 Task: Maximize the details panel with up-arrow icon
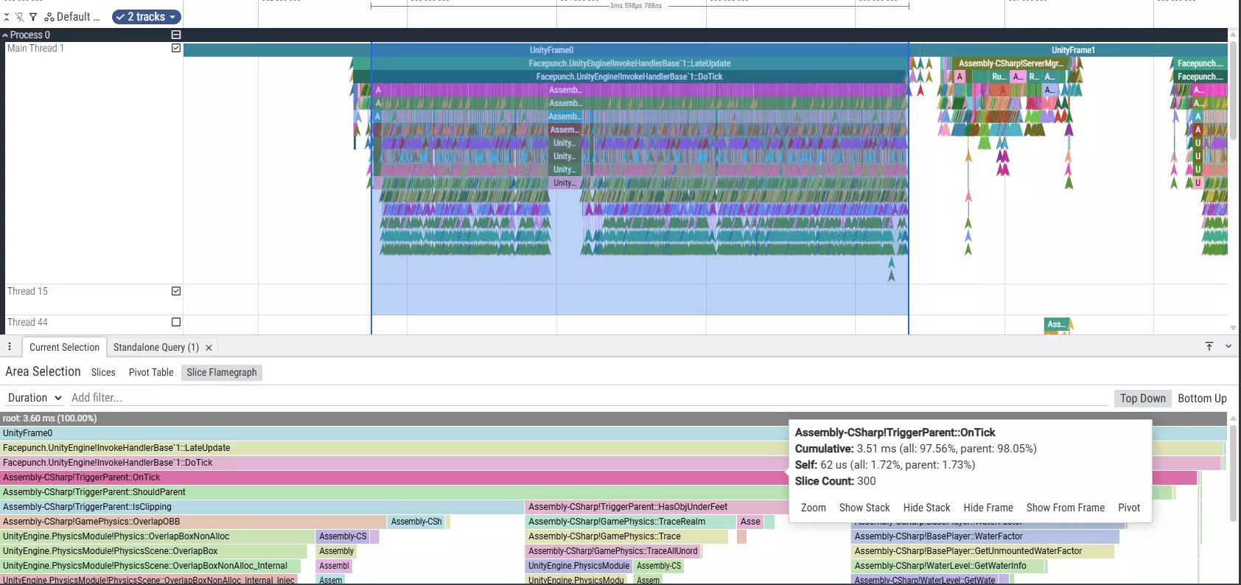click(x=1209, y=346)
